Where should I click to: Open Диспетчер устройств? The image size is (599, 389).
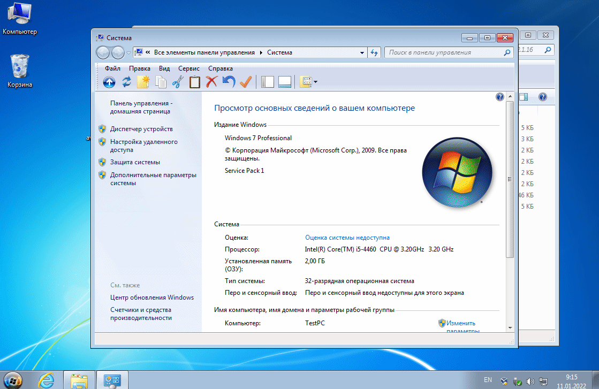[141, 129]
